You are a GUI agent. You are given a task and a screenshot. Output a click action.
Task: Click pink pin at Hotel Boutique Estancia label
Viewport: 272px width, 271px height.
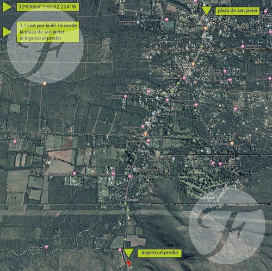(x=243, y=47)
